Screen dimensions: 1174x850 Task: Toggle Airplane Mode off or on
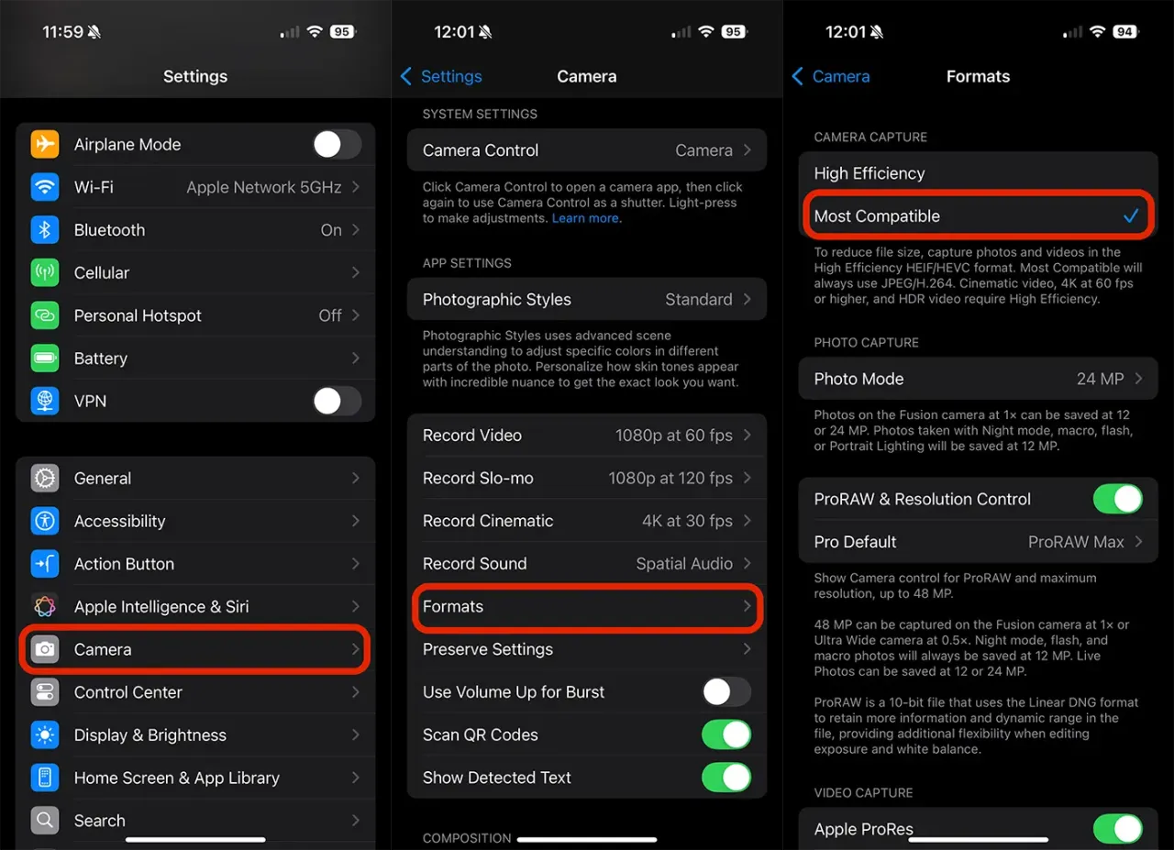click(x=336, y=144)
